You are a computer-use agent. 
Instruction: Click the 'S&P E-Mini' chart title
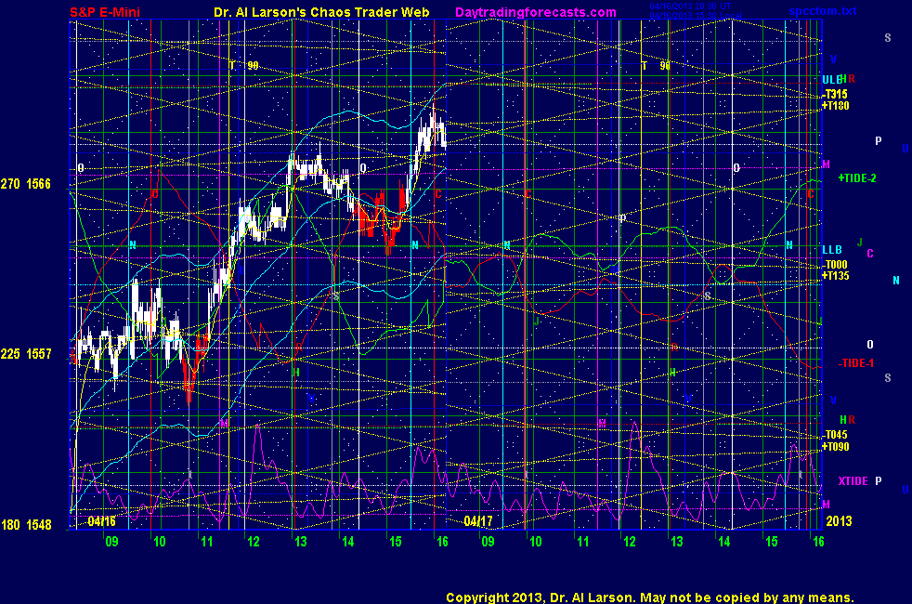pyautogui.click(x=105, y=12)
